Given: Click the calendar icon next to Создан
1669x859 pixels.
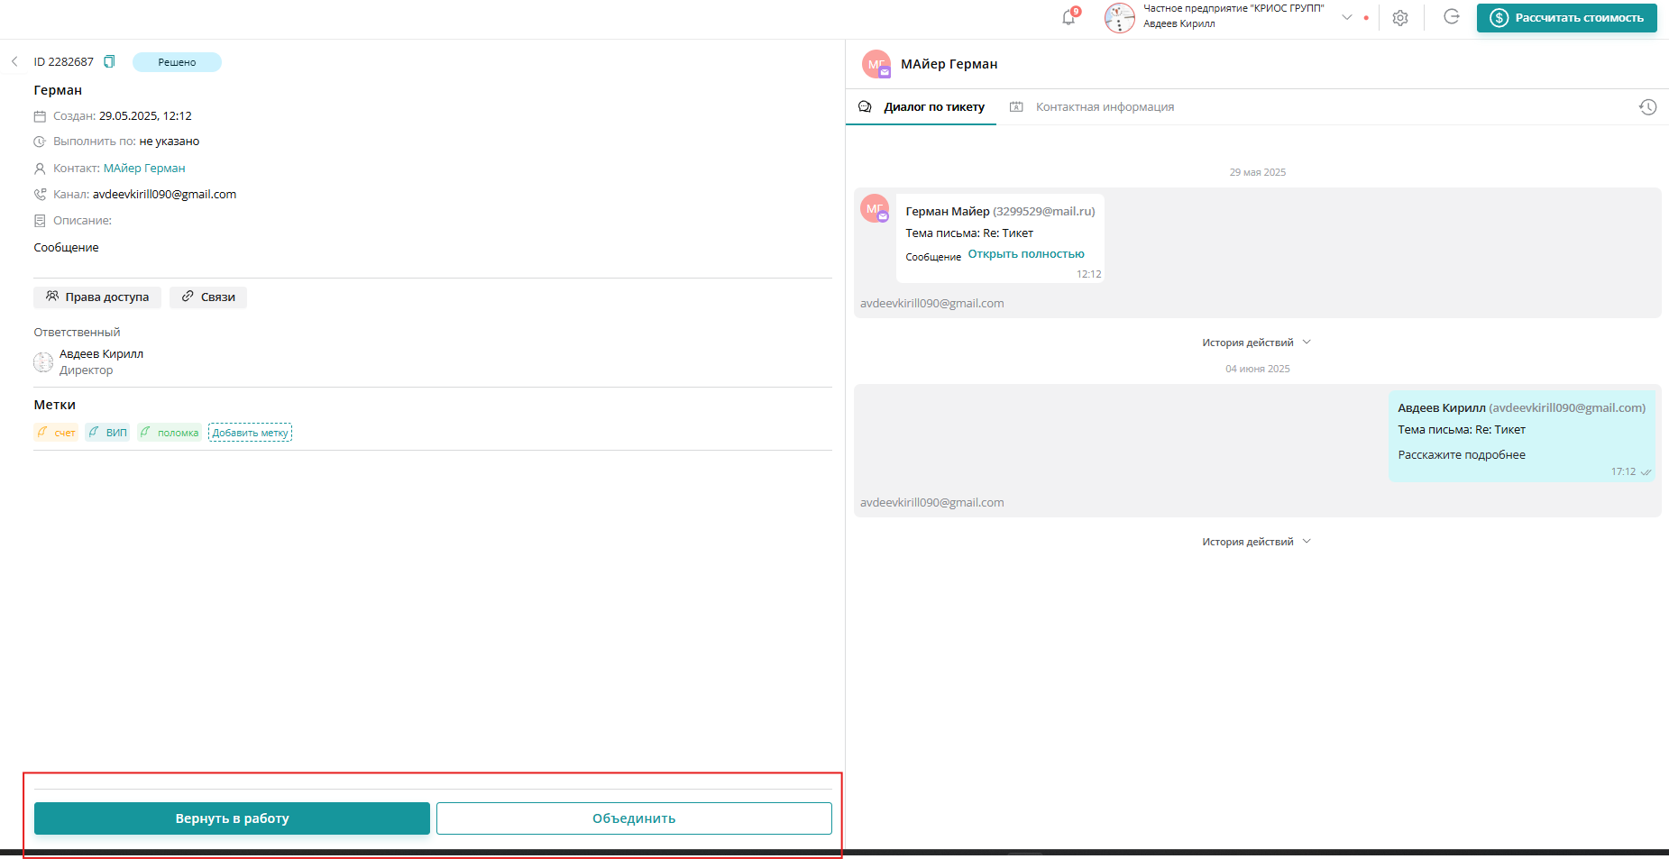Looking at the screenshot, I should click(40, 116).
